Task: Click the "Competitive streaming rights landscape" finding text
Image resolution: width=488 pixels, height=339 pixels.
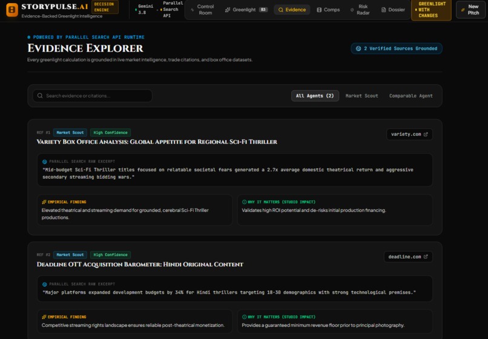Action: point(133,325)
